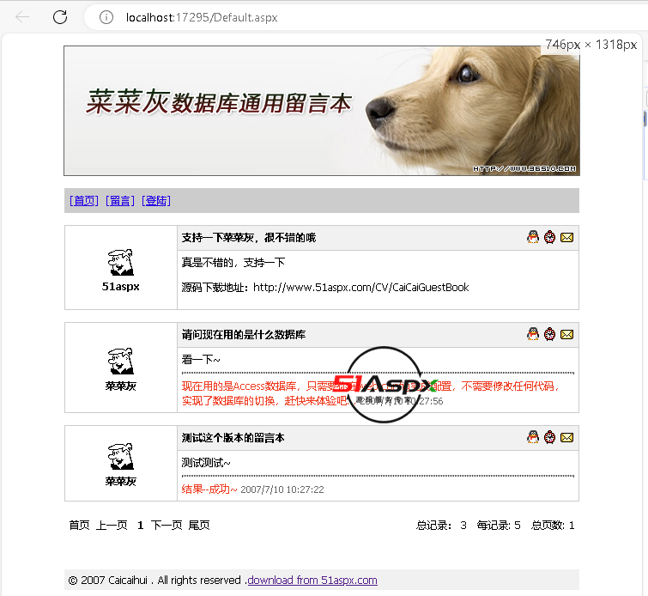This screenshot has height=596, width=648.
Task: Click envelope icon on 测试这个版本的留言本 post
Action: pyautogui.click(x=566, y=437)
